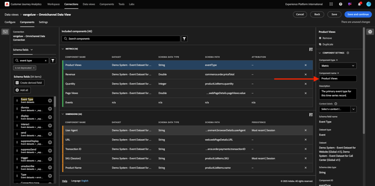Screen dimensions: 375x186
Task: Click the right panel vertical scrollbar
Action: click(364, 80)
